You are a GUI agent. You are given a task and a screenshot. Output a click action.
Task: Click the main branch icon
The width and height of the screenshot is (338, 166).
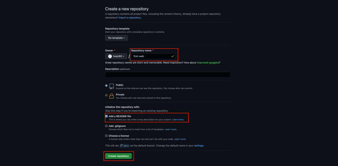[x=122, y=145]
